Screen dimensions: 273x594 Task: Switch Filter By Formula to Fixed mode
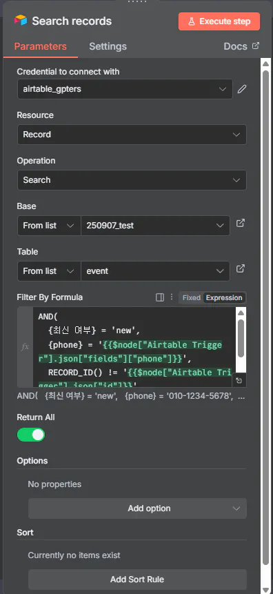(191, 298)
